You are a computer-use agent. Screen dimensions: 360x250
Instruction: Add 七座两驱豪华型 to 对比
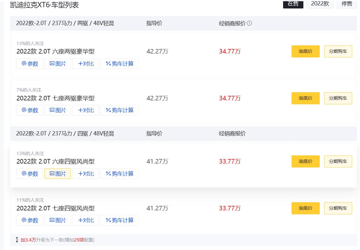pos(86,110)
